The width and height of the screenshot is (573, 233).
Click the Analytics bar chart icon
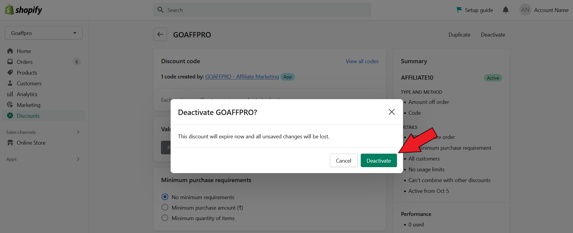click(x=10, y=94)
